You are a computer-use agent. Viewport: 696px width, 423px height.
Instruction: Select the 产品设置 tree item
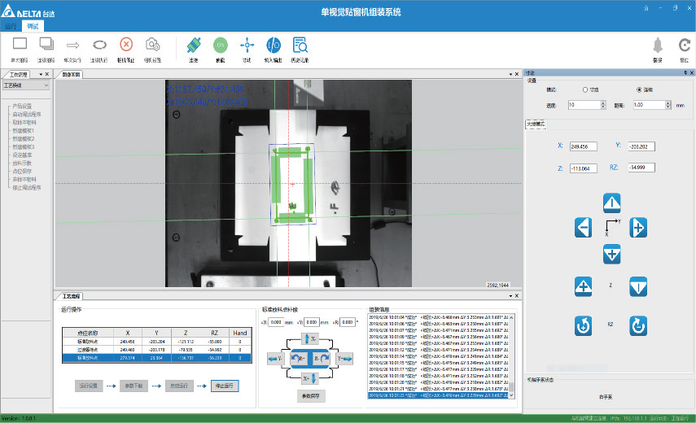coord(22,106)
